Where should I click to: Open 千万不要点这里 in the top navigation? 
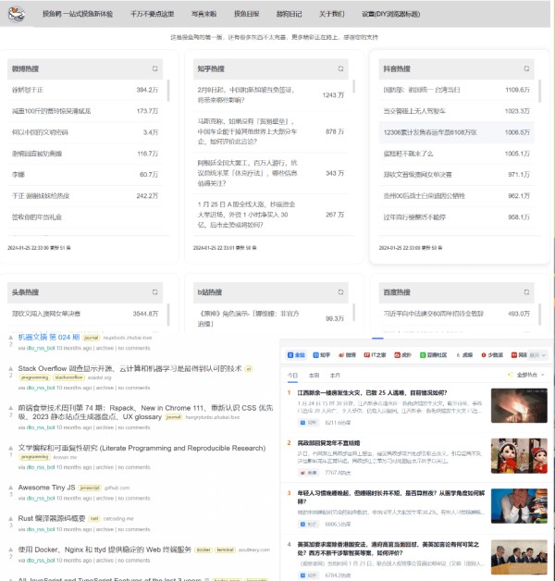click(152, 14)
